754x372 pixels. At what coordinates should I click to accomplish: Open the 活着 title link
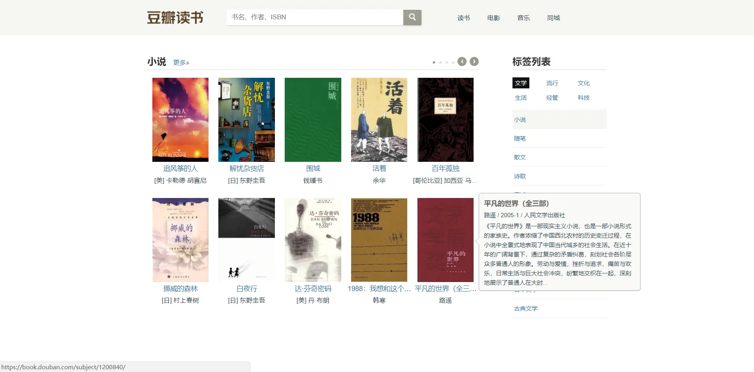[379, 169]
